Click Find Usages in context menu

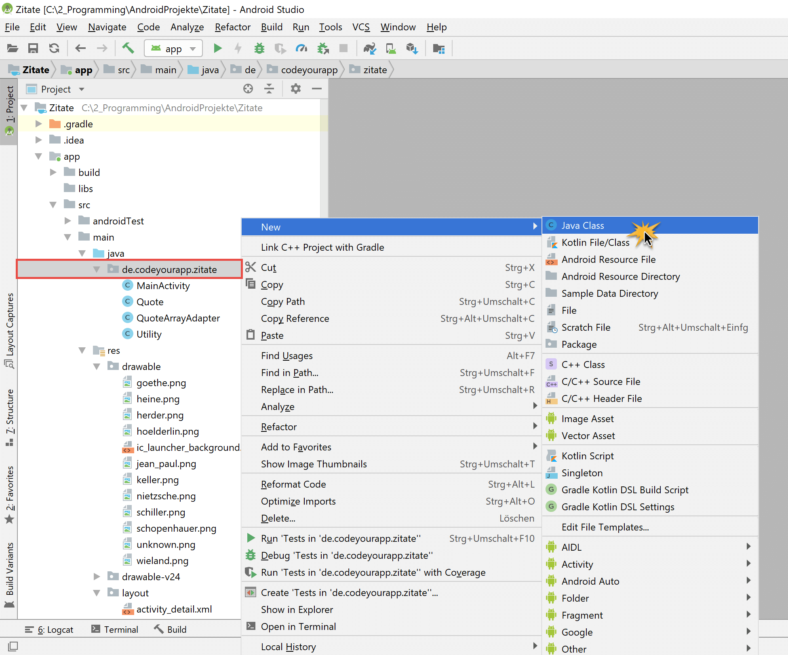391,355
